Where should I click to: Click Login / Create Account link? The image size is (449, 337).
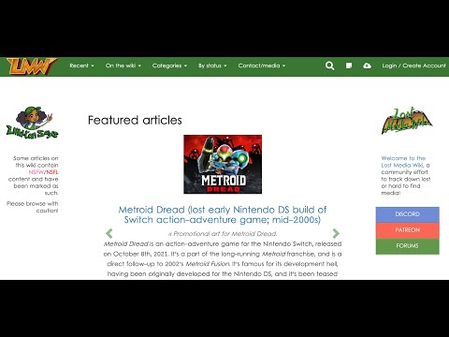[414, 66]
